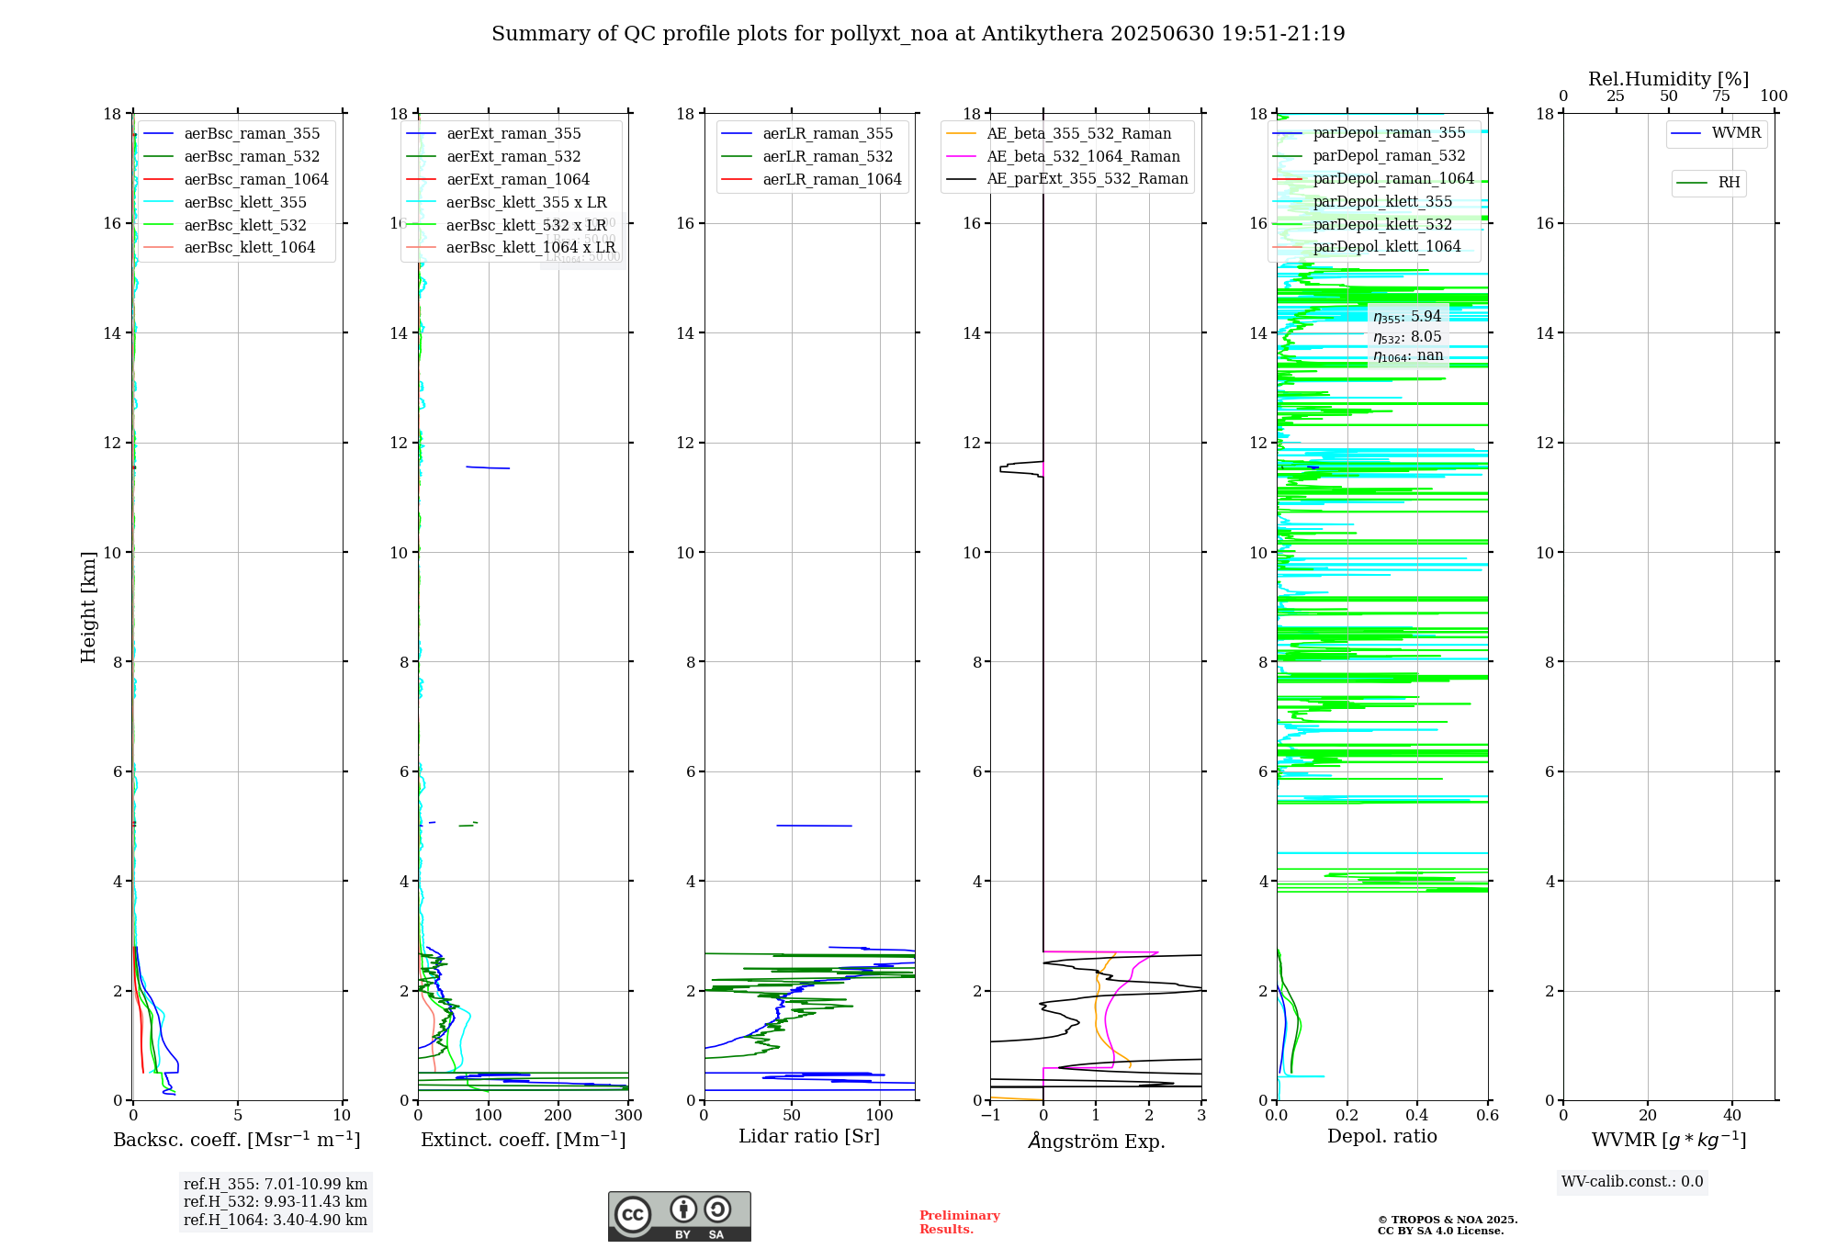1837x1249 pixels.
Task: Select legend entry AE_parExt_355_532_Raman
Action: 1067,179
